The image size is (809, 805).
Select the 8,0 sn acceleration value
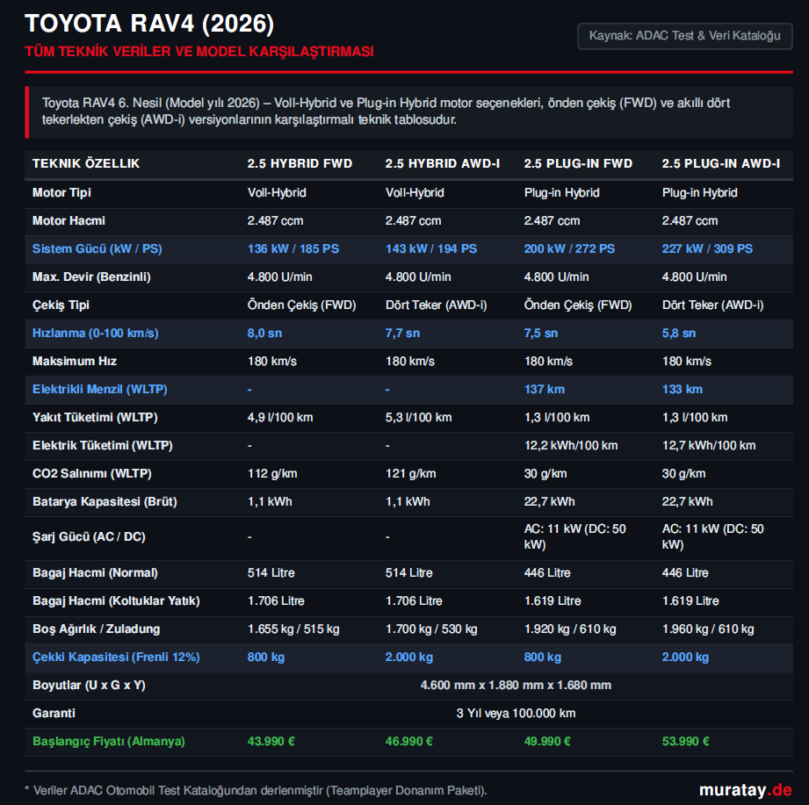click(x=264, y=333)
